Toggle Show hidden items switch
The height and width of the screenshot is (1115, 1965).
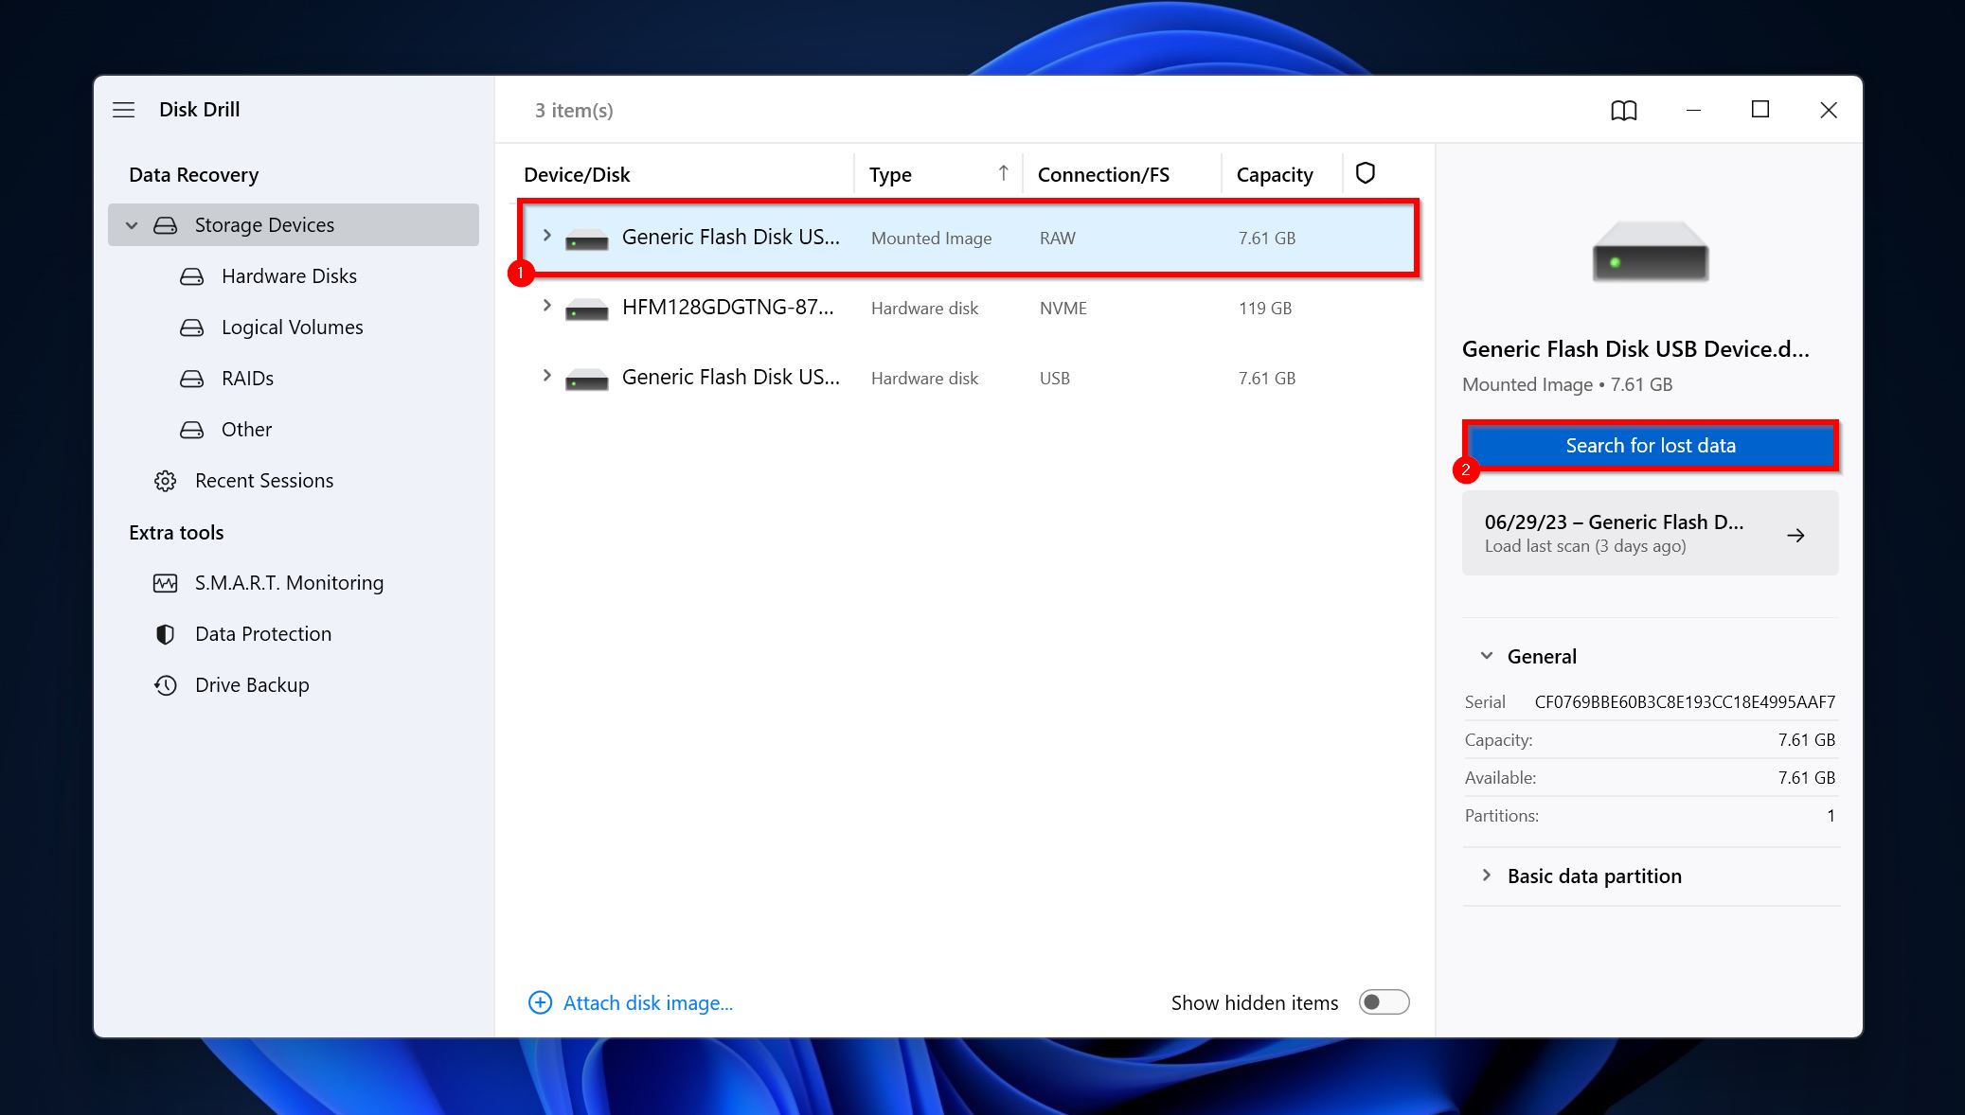pos(1384,1003)
